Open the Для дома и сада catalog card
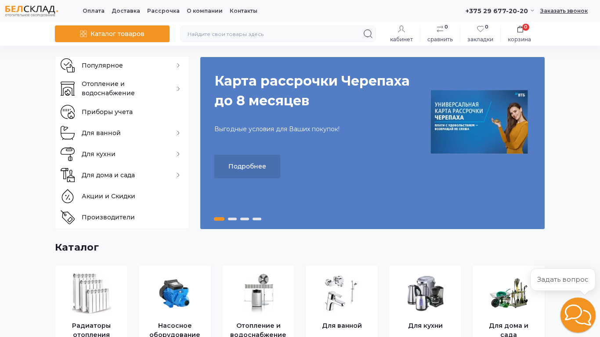 point(509,301)
